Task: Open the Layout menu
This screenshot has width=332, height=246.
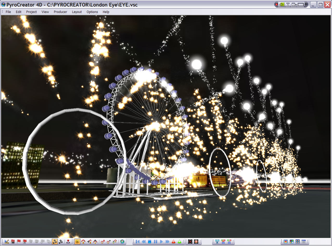Action: [77, 12]
